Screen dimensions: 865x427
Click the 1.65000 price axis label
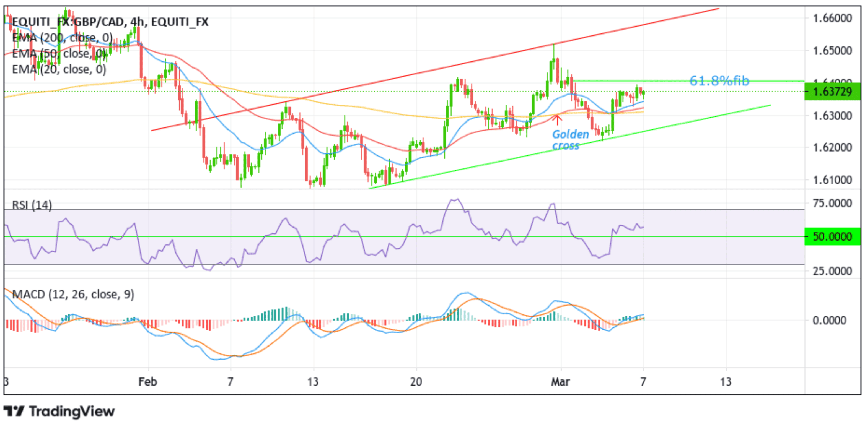click(832, 51)
